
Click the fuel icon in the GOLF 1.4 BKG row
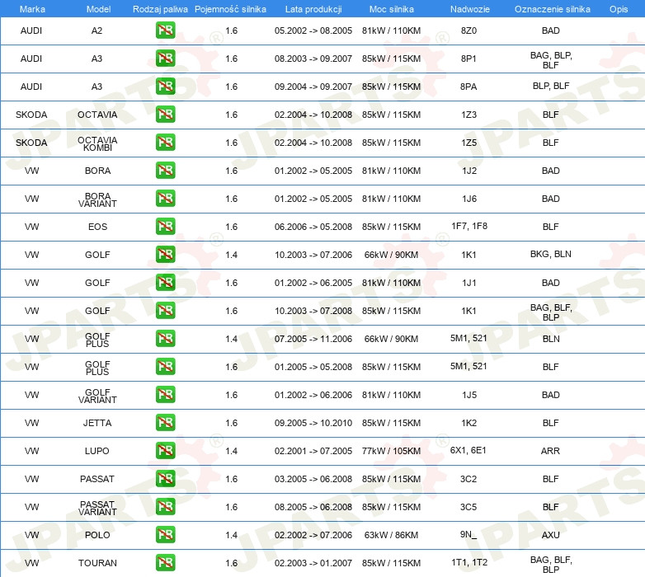click(165, 255)
